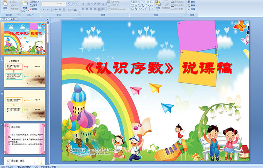Switch to the Outline (大纲) tab
This screenshot has height=168, width=263.
pyautogui.click(x=12, y=19)
